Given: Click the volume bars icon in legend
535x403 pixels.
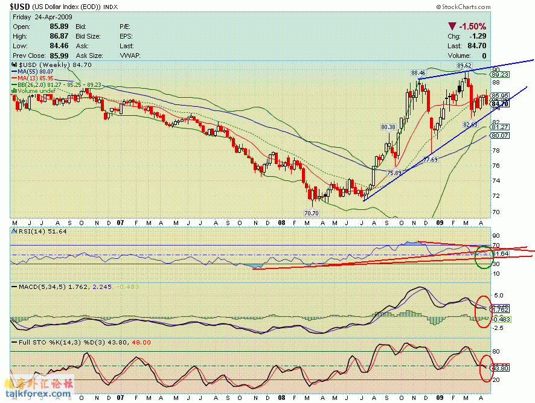Looking at the screenshot, I should [14, 90].
